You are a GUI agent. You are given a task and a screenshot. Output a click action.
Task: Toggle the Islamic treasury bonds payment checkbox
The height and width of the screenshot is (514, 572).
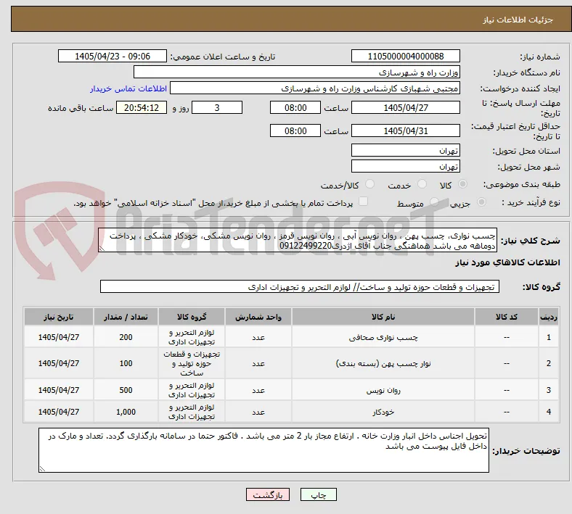click(x=364, y=202)
